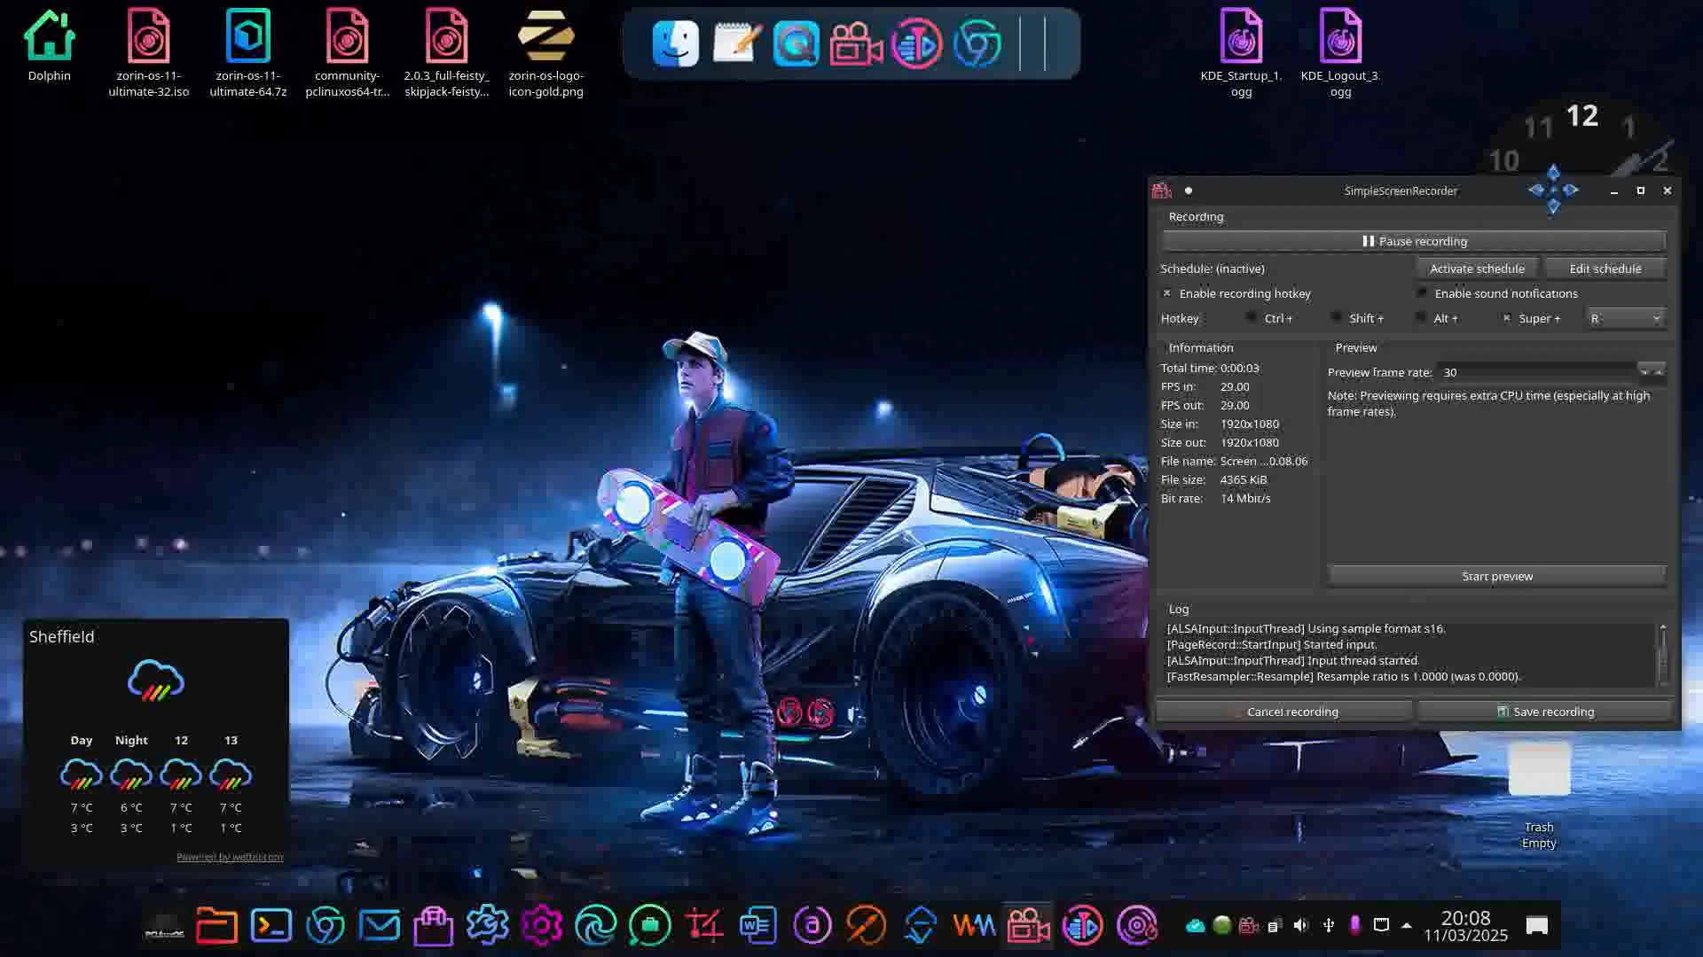The height and width of the screenshot is (957, 1703).
Task: Open the magnifier search app in top dock
Action: [x=796, y=43]
